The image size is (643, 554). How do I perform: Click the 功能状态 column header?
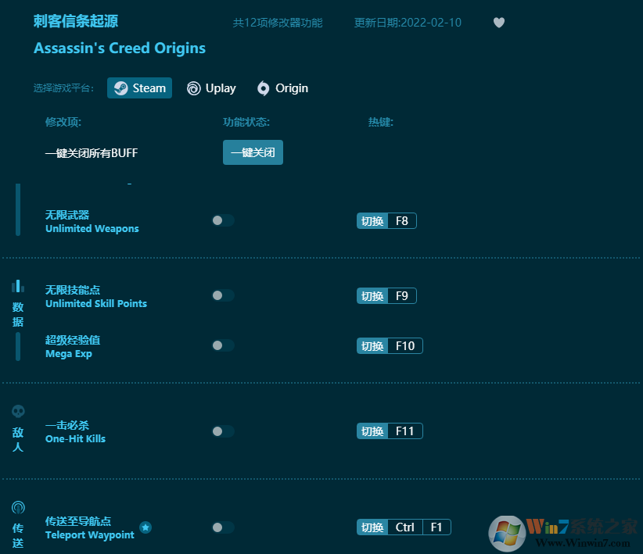pyautogui.click(x=246, y=122)
